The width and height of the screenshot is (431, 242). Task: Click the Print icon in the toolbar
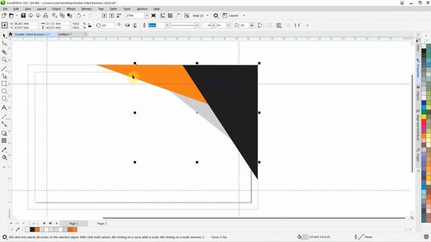point(46,15)
